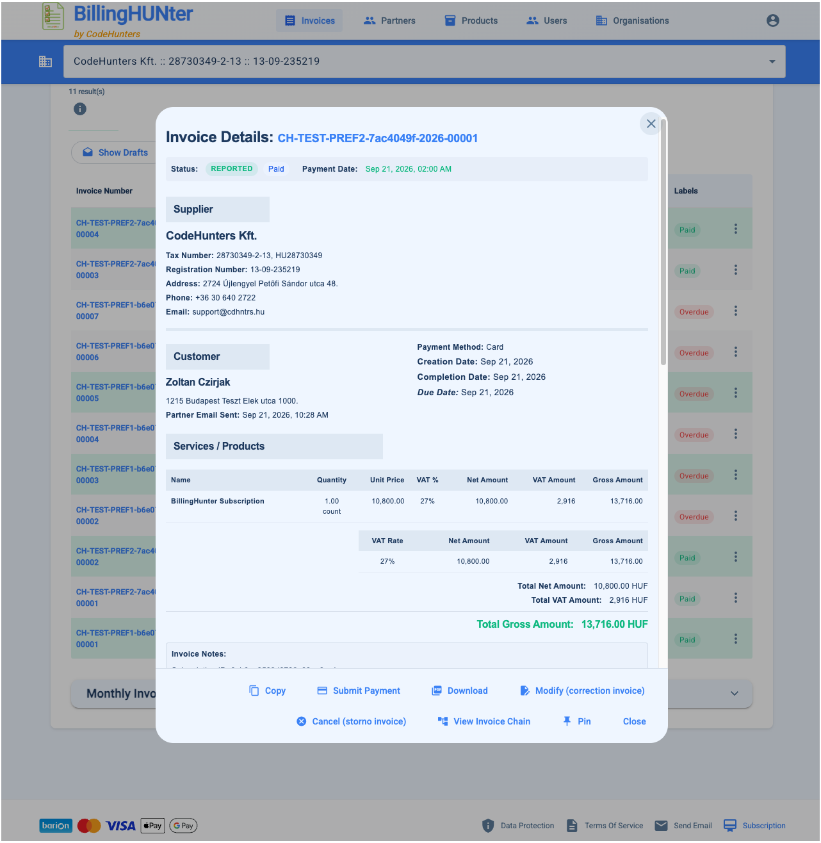Click the BillingHUNter logo
Screen dimensions: 821x843
pos(118,20)
